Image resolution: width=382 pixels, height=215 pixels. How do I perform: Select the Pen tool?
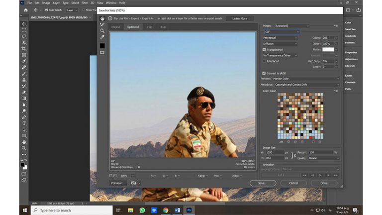point(24,117)
